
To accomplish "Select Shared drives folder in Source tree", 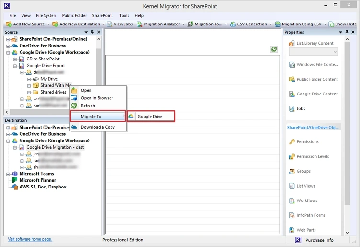I will (53, 92).
